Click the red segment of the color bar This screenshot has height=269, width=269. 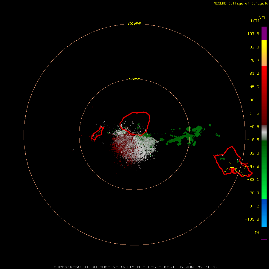[264, 96]
